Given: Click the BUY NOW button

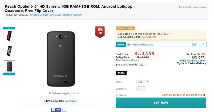Looking at the screenshot, I should [161, 103].
